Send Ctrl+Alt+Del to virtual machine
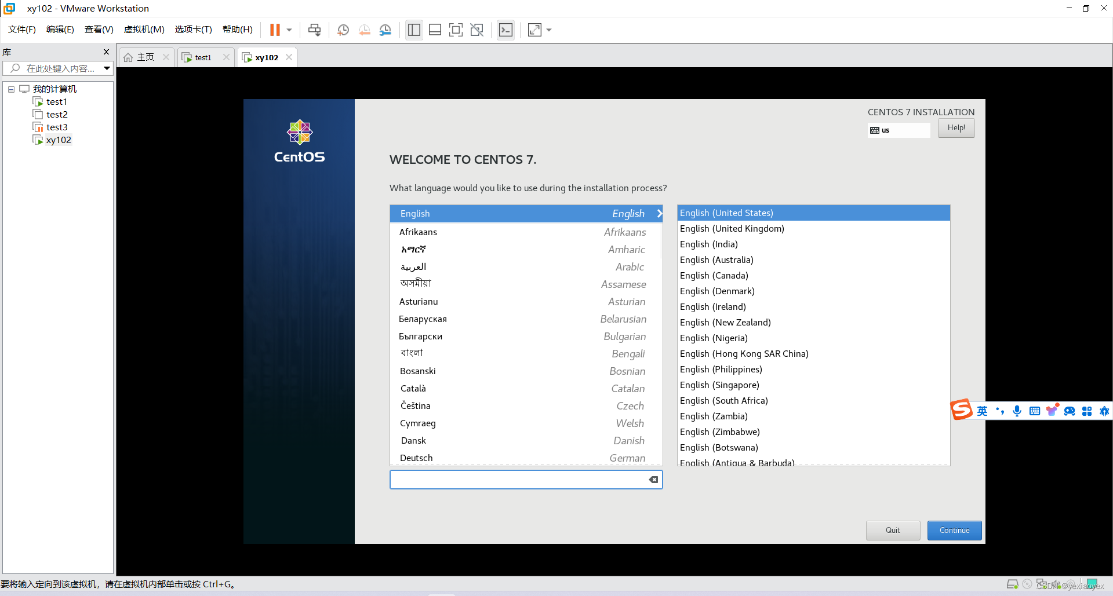The image size is (1113, 596). [314, 30]
